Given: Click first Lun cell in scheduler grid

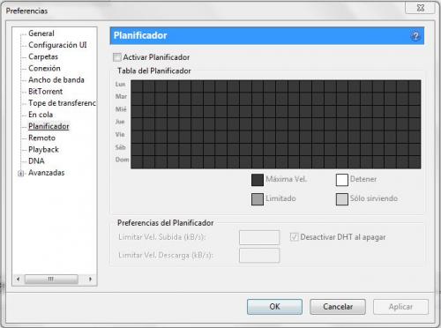Looking at the screenshot, I should click(x=137, y=86).
